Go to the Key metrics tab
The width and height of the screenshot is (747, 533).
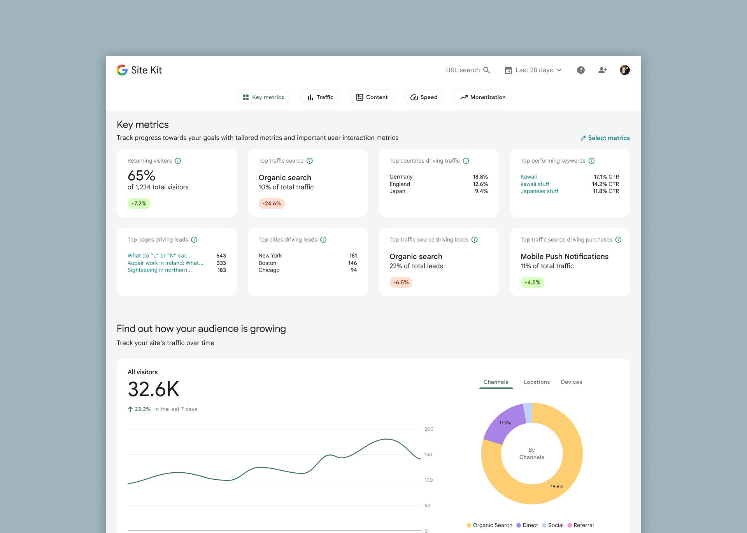(263, 97)
